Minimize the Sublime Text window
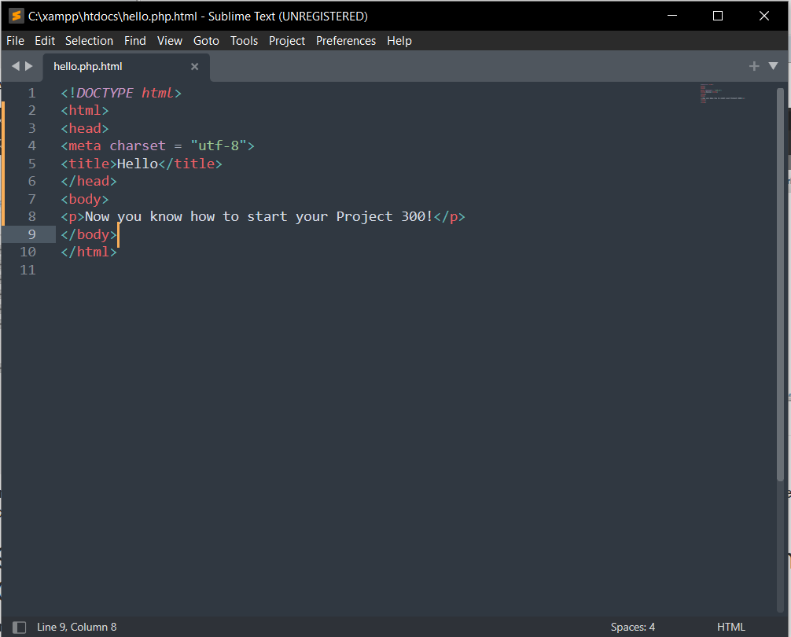Viewport: 791px width, 637px height. click(672, 16)
